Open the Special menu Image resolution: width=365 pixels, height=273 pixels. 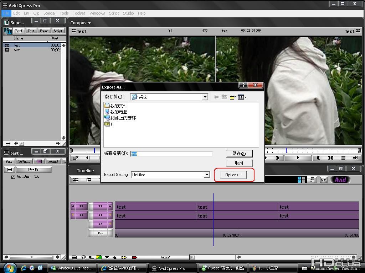pos(49,13)
